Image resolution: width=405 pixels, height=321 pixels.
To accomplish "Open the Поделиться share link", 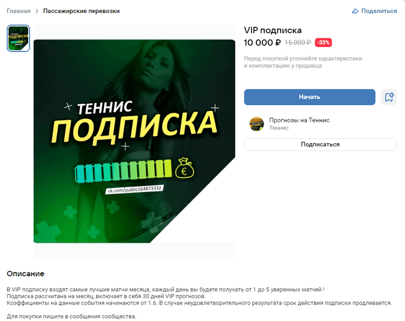I will coord(374,11).
